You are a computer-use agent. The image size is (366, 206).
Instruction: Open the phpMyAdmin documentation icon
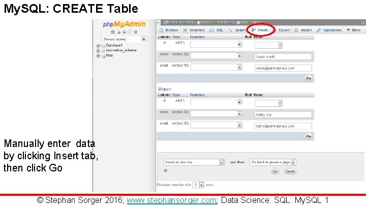click(130, 32)
